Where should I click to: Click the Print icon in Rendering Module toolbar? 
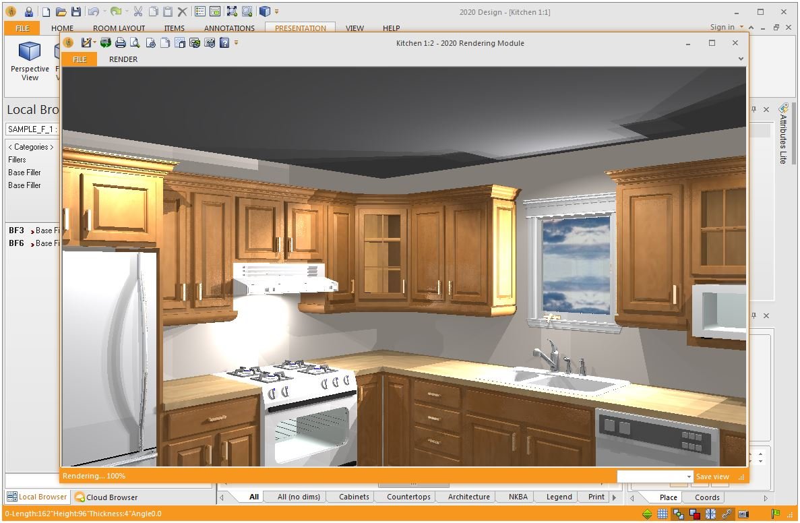click(x=121, y=43)
